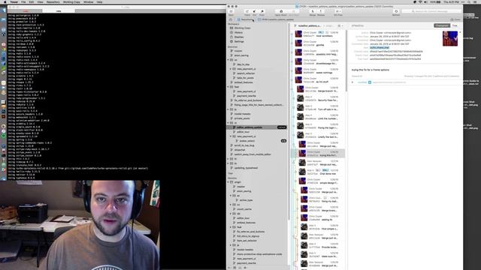481x270 pixels.
Task: Select the shopchat branch
Action: coord(240,150)
